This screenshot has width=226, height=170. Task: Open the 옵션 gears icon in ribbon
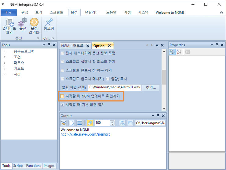coord(23,24)
